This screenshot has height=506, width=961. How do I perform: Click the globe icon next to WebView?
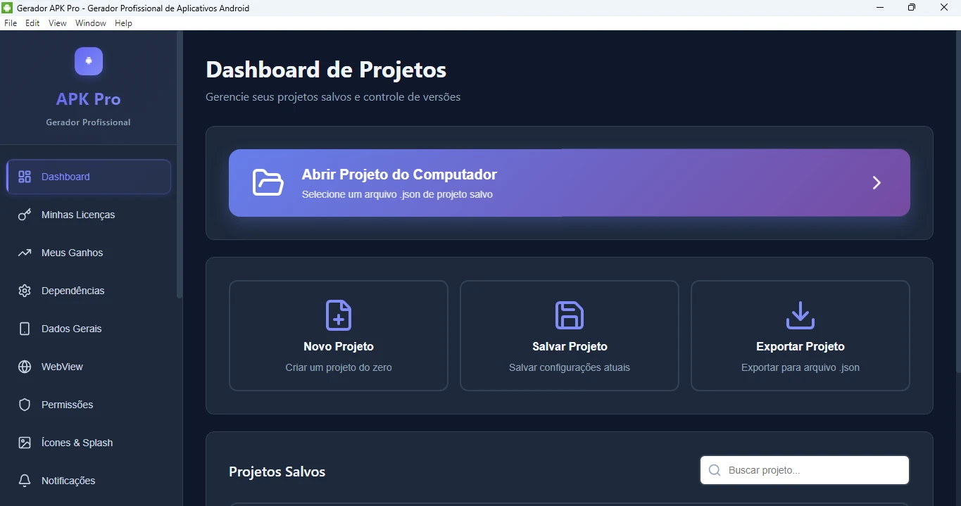25,367
